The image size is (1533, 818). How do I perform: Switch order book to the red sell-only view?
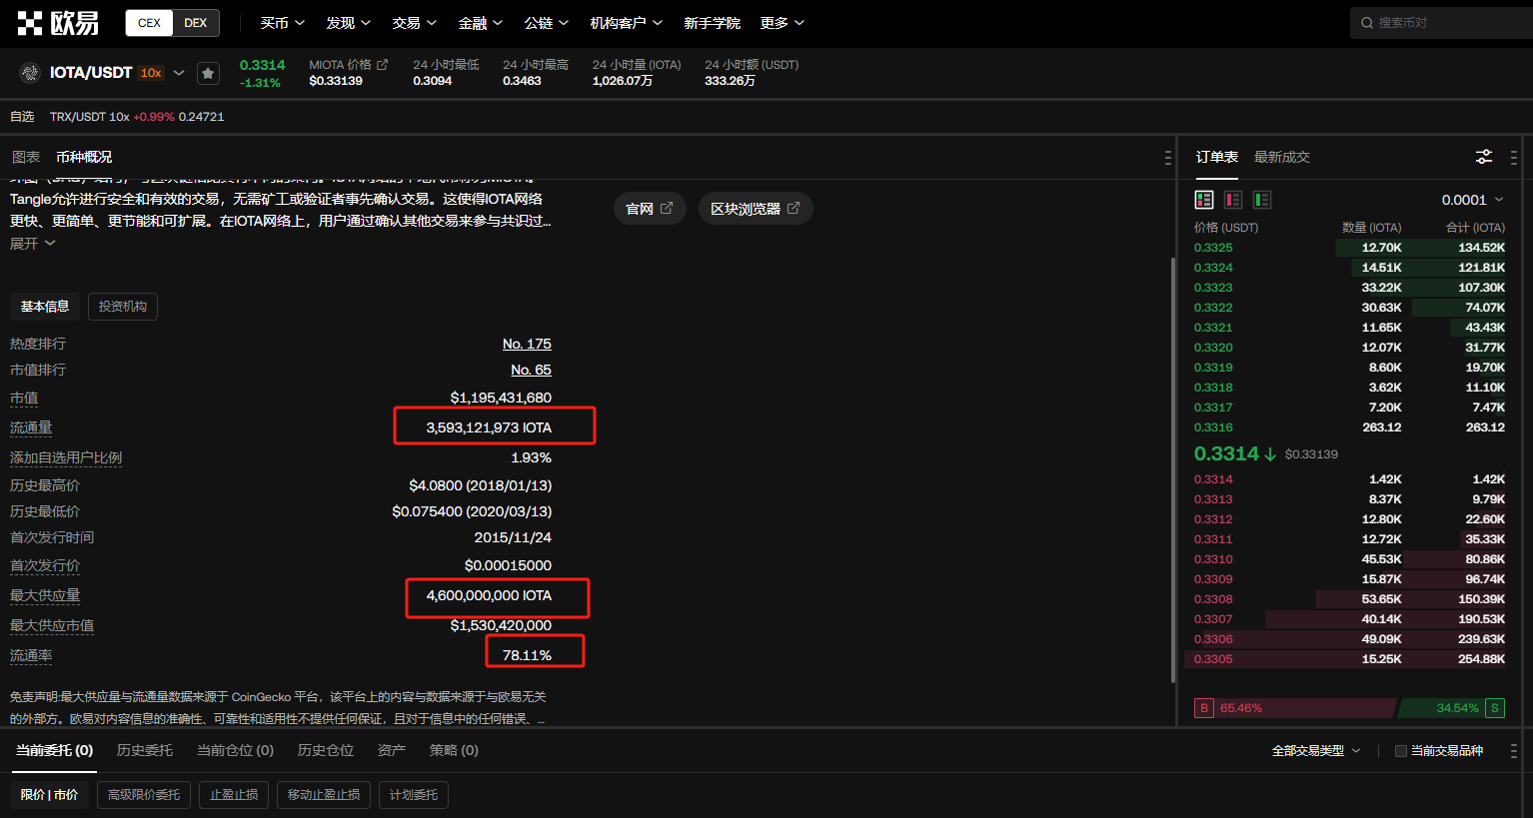tap(1233, 200)
